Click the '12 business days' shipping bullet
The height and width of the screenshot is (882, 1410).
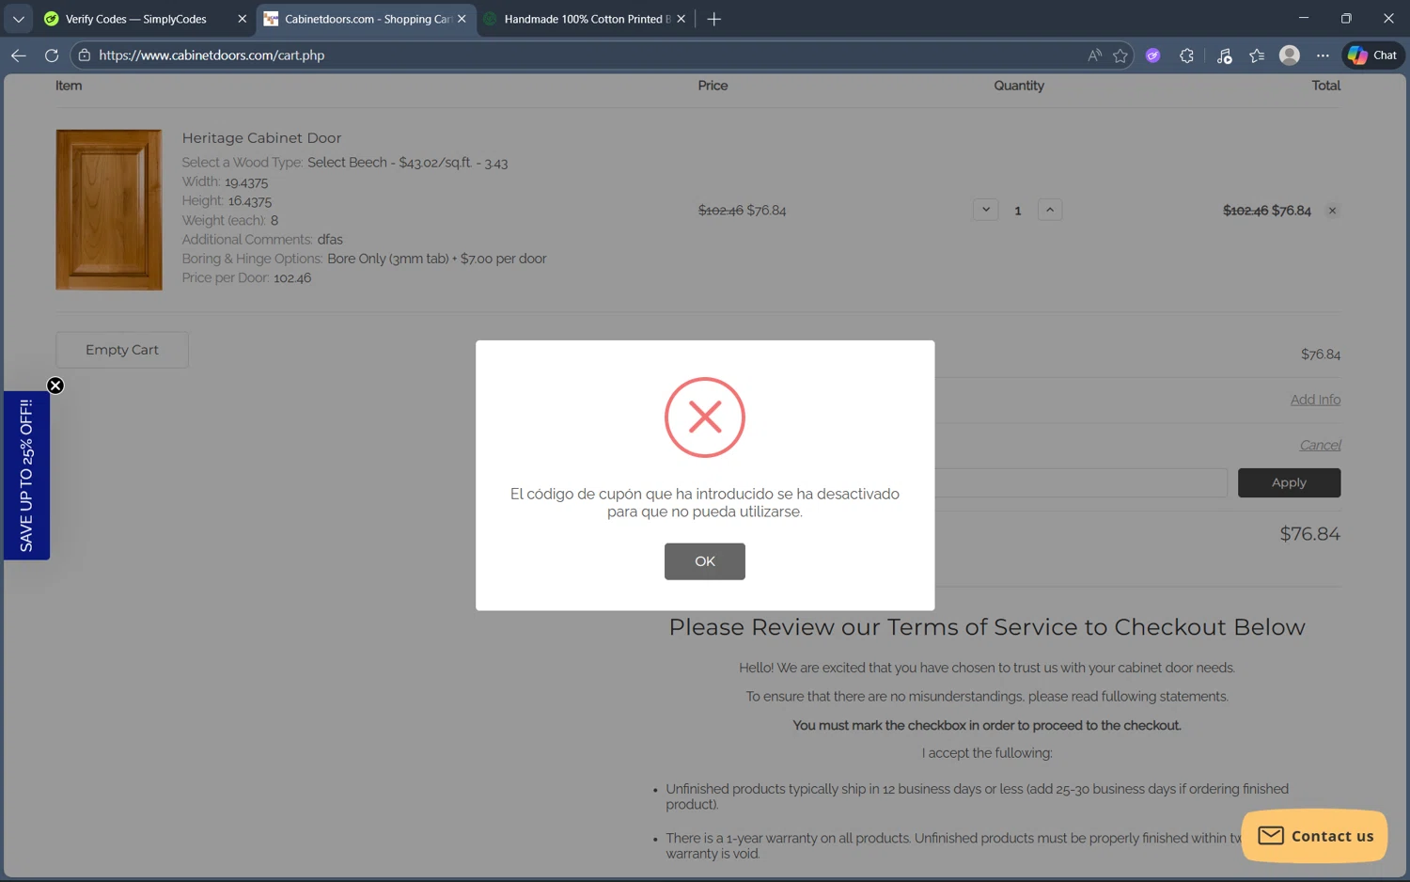977,796
